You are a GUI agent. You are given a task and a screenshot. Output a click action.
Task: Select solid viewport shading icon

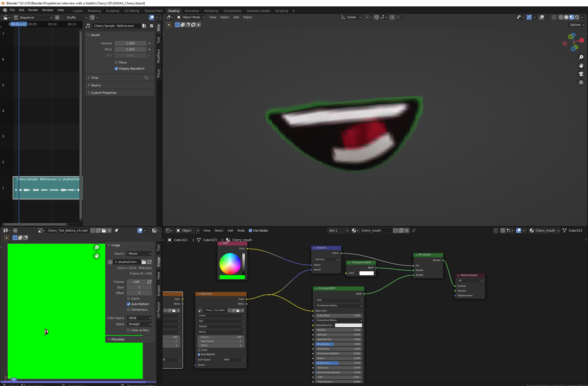click(x=566, y=17)
